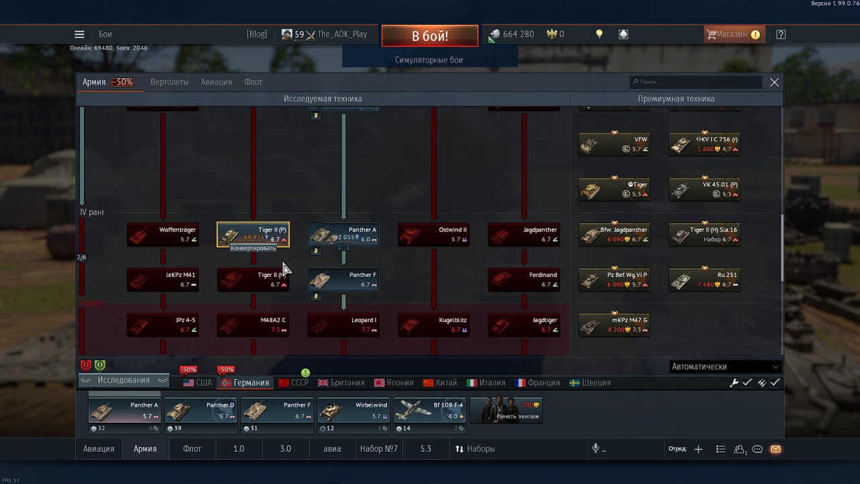Click in the Поиск search field

pyautogui.click(x=696, y=82)
